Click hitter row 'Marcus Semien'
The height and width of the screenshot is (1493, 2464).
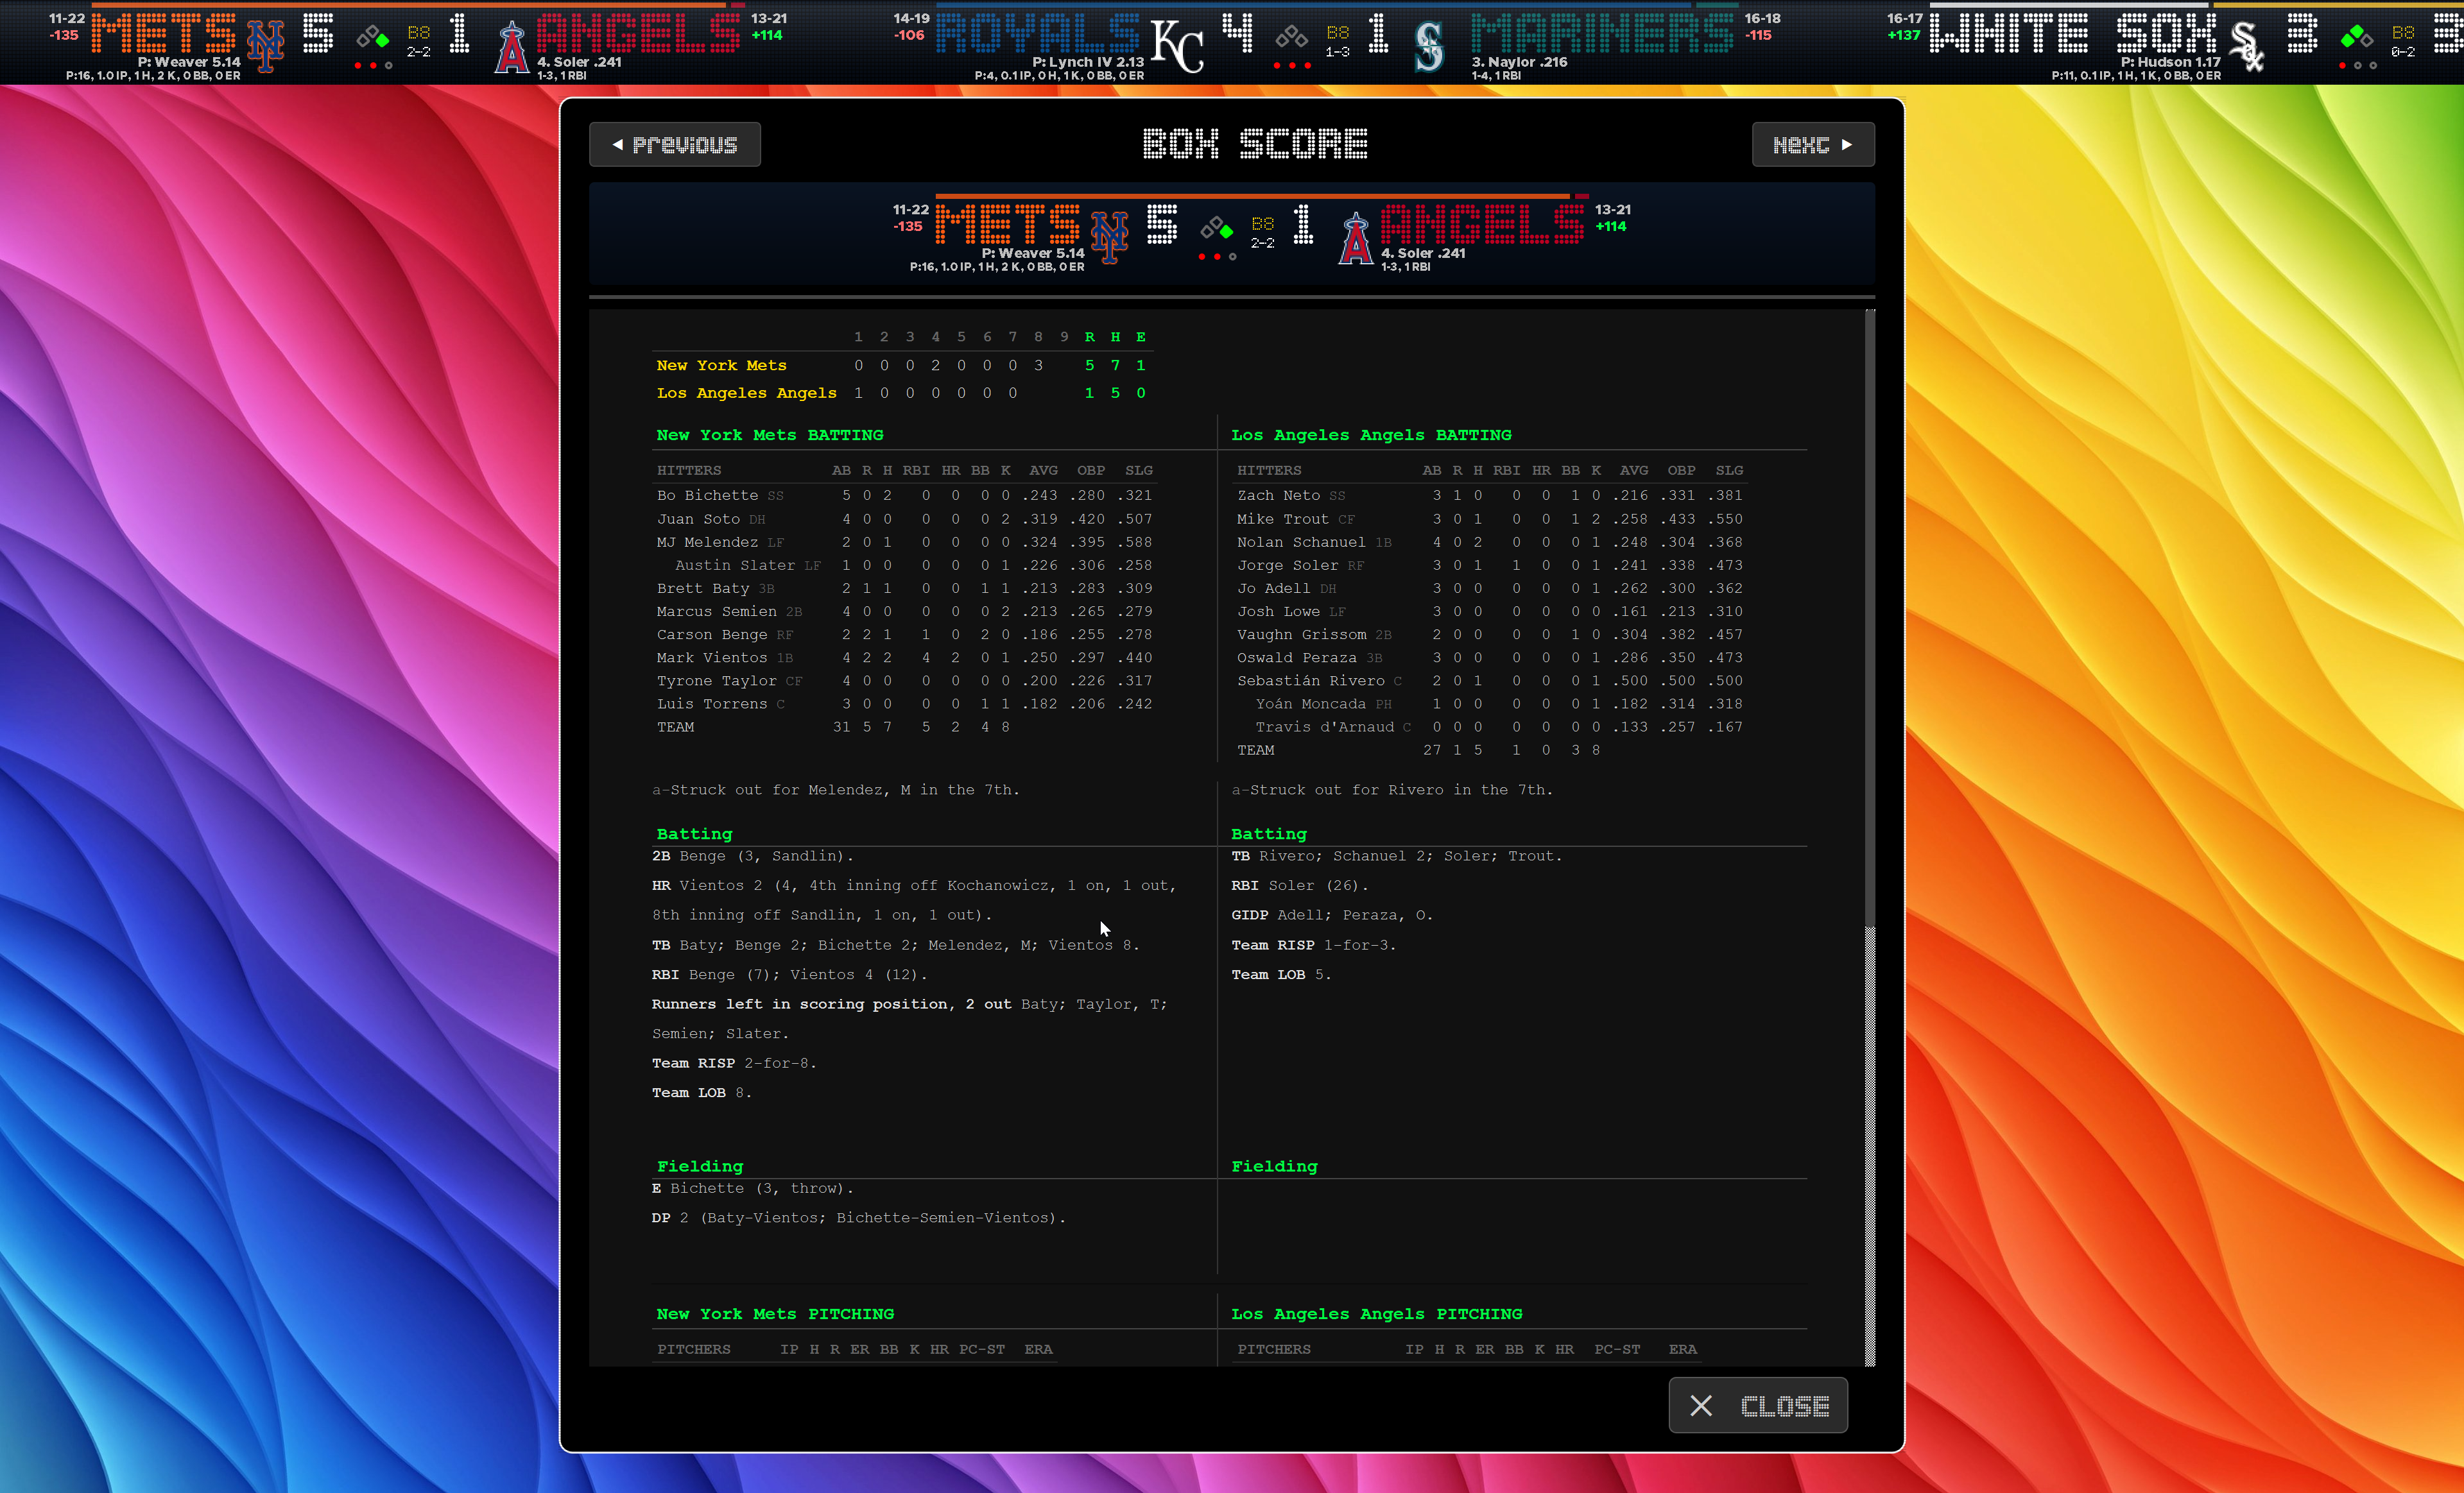pos(904,611)
